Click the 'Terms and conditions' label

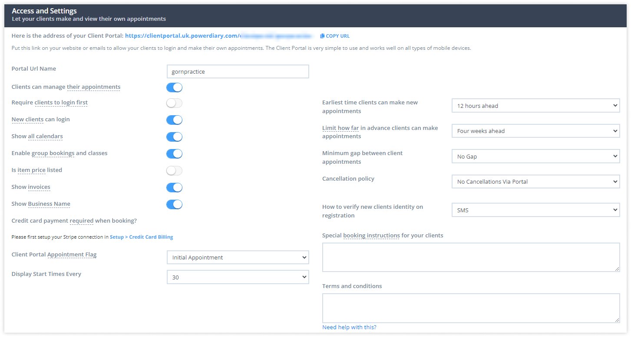(352, 286)
